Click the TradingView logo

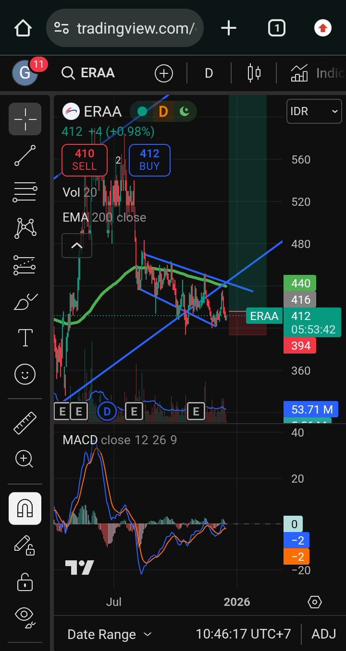coord(79,567)
